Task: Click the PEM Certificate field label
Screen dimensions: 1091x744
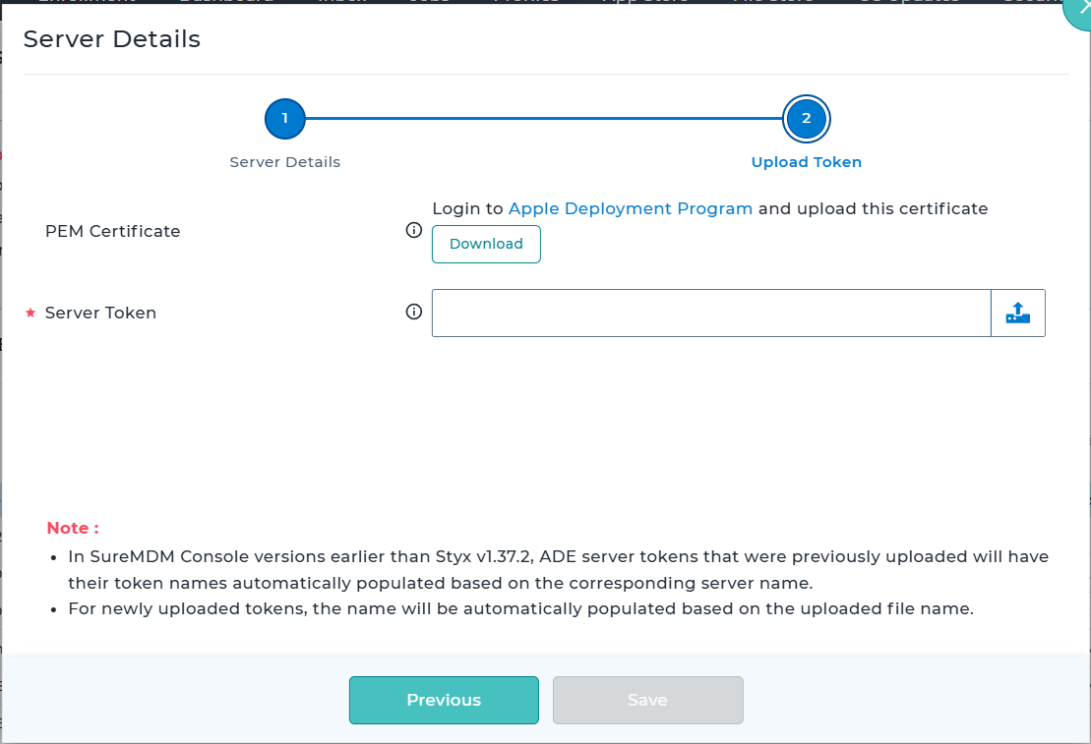Action: point(113,231)
